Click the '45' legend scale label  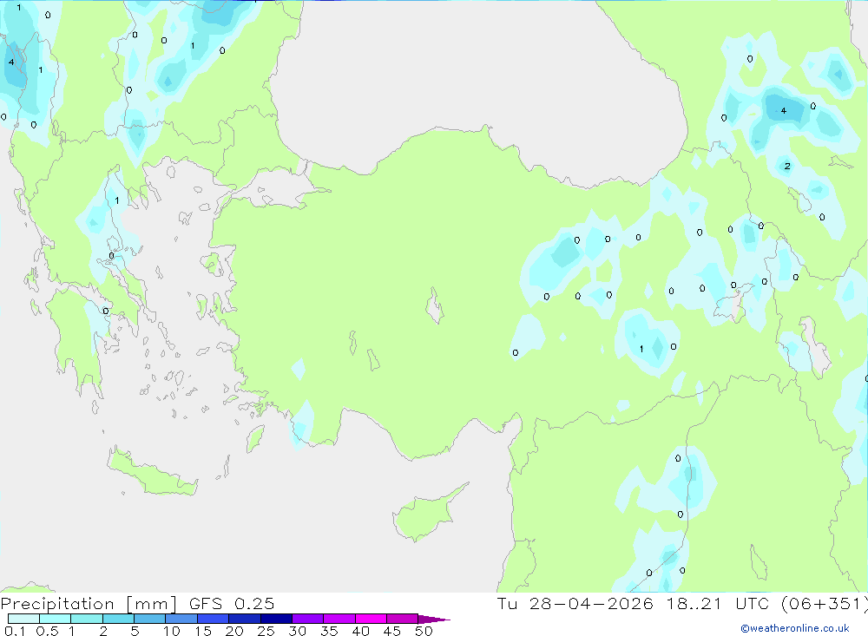(392, 631)
